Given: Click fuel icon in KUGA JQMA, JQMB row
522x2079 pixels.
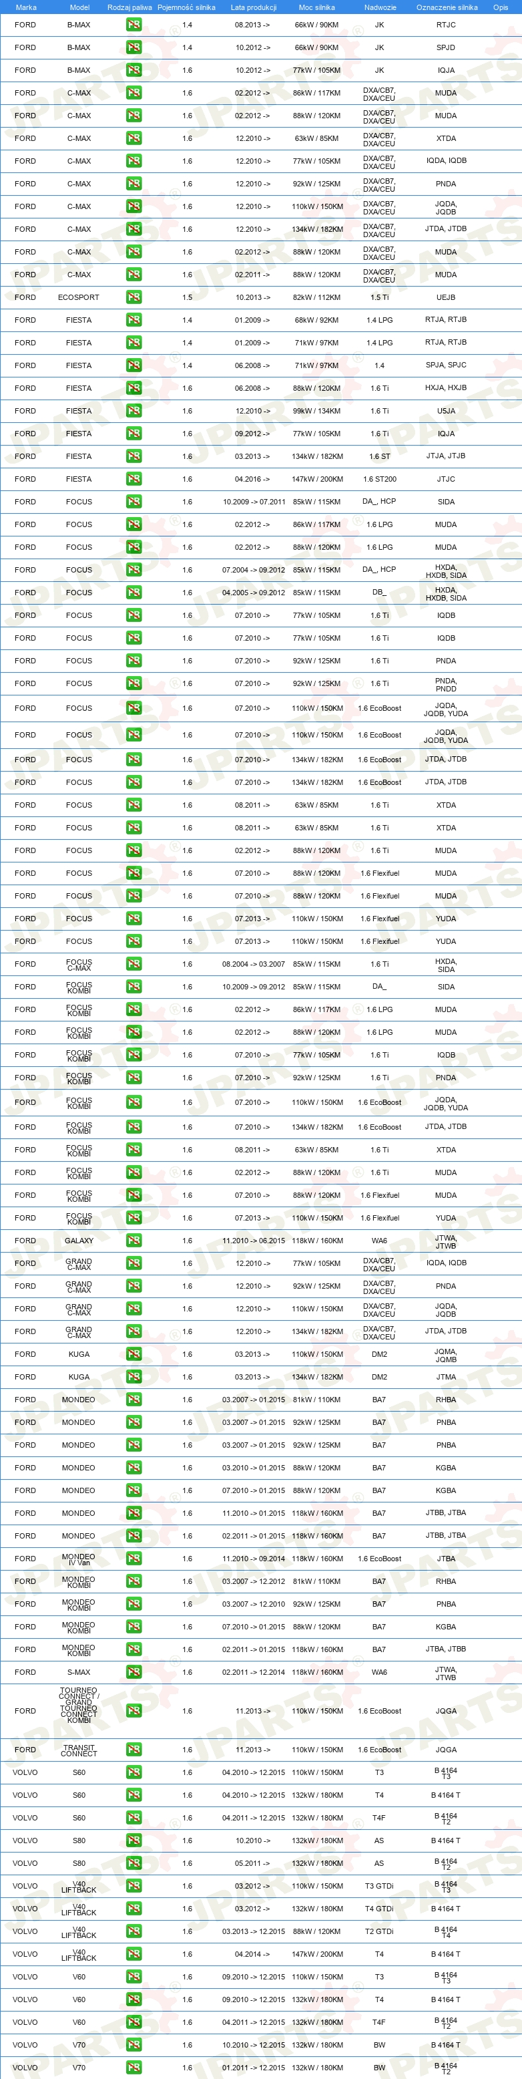Looking at the screenshot, I should click(134, 1354).
